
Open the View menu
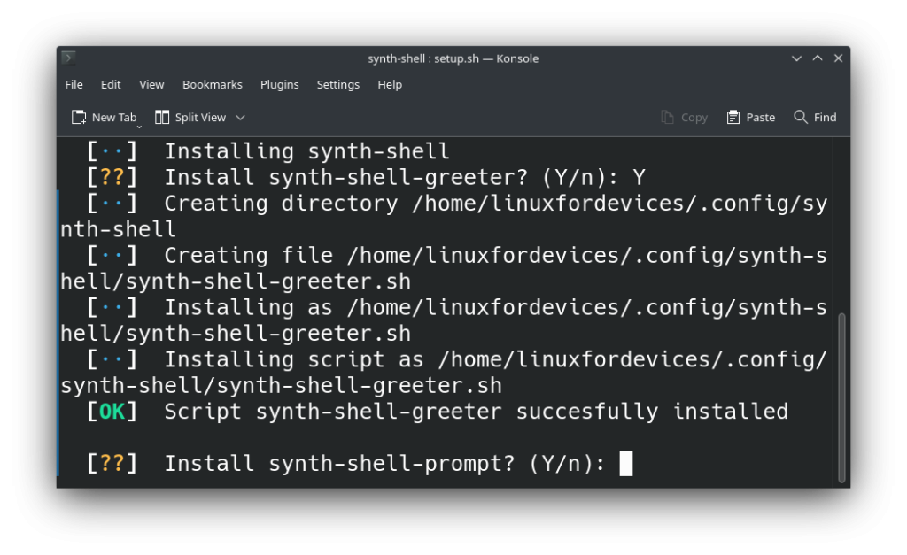[x=151, y=85]
